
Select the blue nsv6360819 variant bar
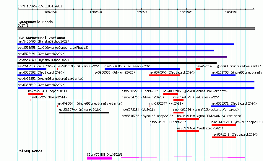pyautogui.click(x=142, y=69)
